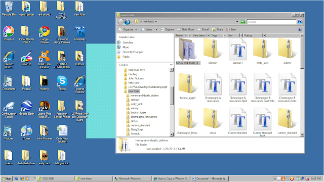Click Burn in the toolbar
Viewport: 324px width, 182px height.
pyautogui.click(x=231, y=29)
